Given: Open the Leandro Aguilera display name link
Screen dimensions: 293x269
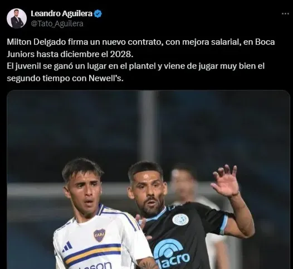Looking at the screenshot, I should pos(62,13).
